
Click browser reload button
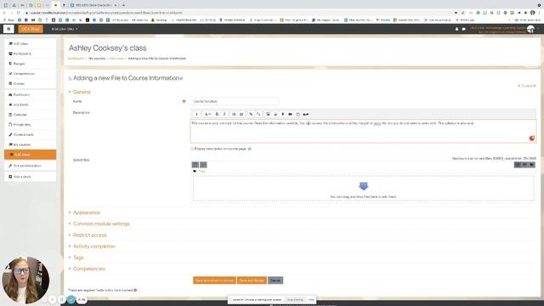coord(19,13)
